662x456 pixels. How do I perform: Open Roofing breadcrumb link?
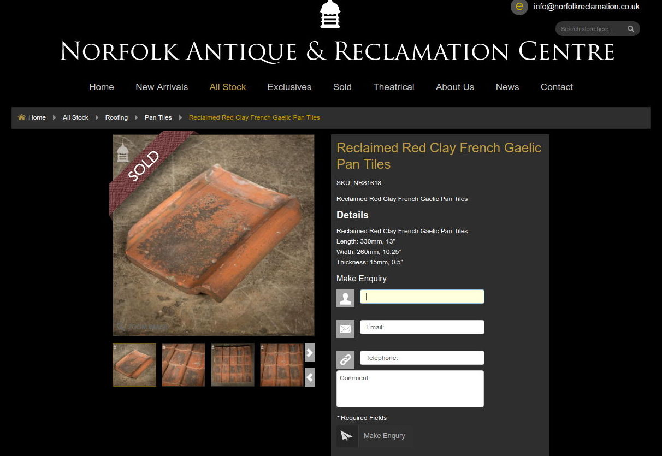click(x=116, y=117)
